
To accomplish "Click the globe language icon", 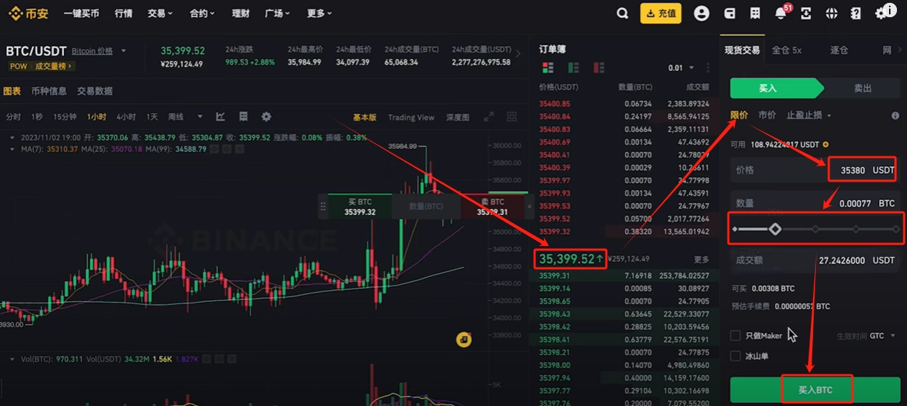I will tap(832, 13).
